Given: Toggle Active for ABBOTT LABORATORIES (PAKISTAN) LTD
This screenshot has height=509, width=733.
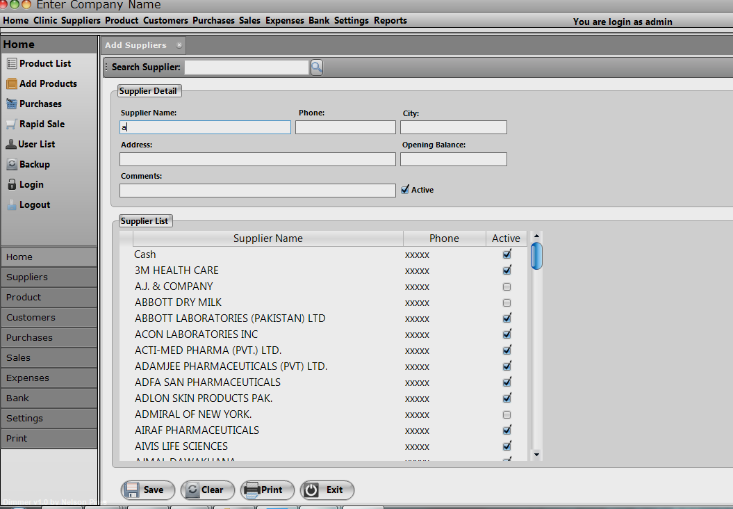Looking at the screenshot, I should click(x=506, y=318).
